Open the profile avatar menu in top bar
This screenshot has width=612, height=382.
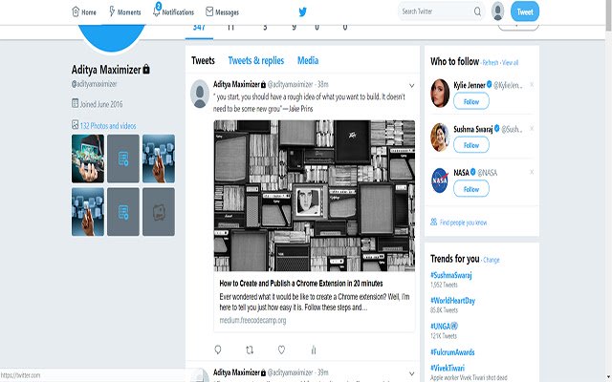point(497,11)
